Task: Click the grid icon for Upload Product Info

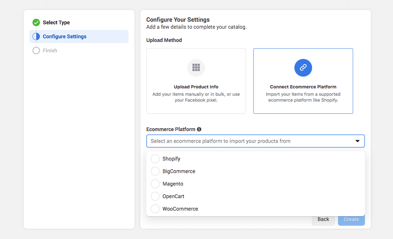Action: (196, 67)
